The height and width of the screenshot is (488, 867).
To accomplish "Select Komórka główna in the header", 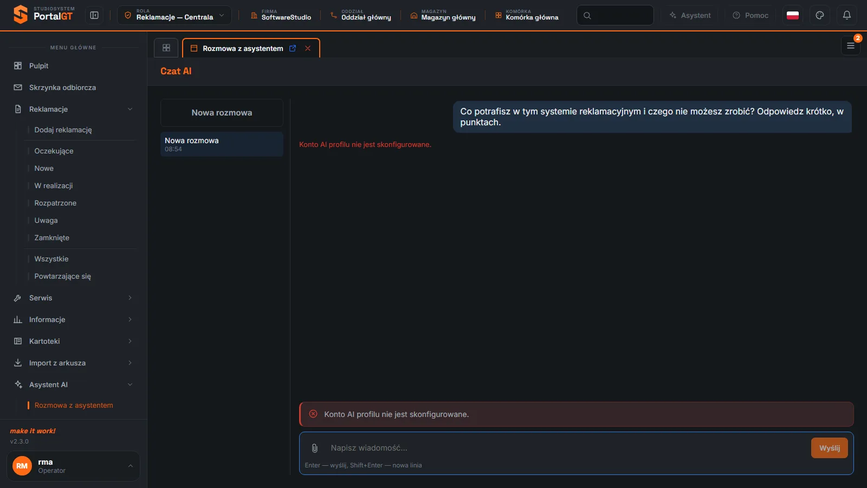I will 527,15.
